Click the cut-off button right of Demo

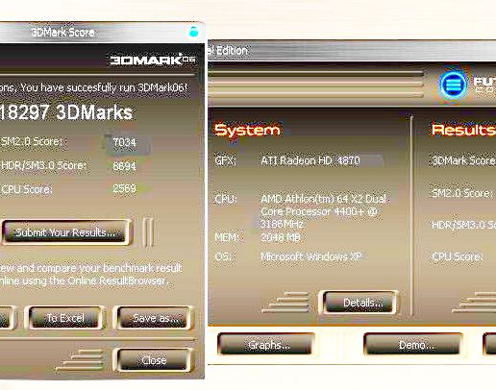(x=489, y=345)
